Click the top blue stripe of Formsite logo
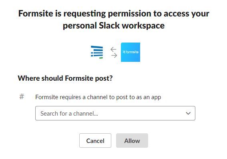Viewport: 227px width, 159px height. click(x=97, y=47)
